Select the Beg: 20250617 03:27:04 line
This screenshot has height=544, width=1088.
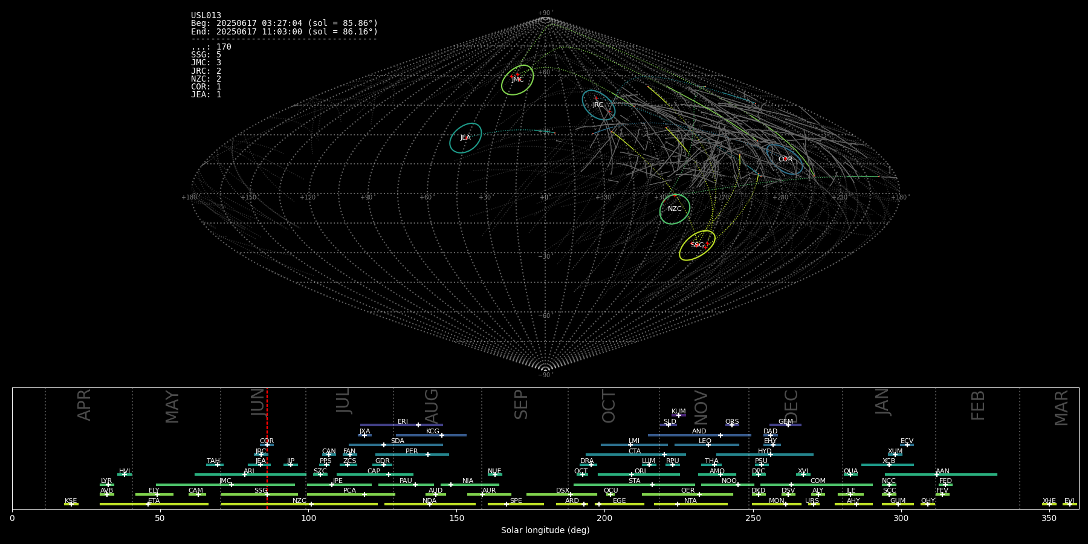point(284,24)
